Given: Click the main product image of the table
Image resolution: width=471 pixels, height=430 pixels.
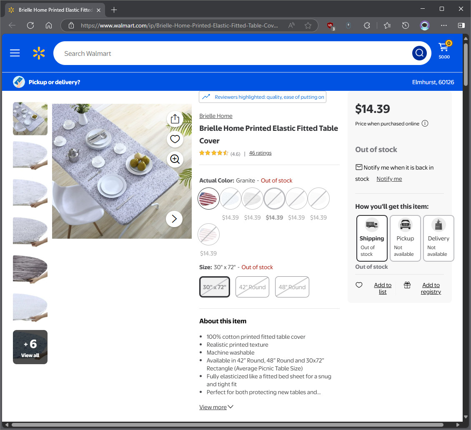Looking at the screenshot, I should tap(122, 171).
